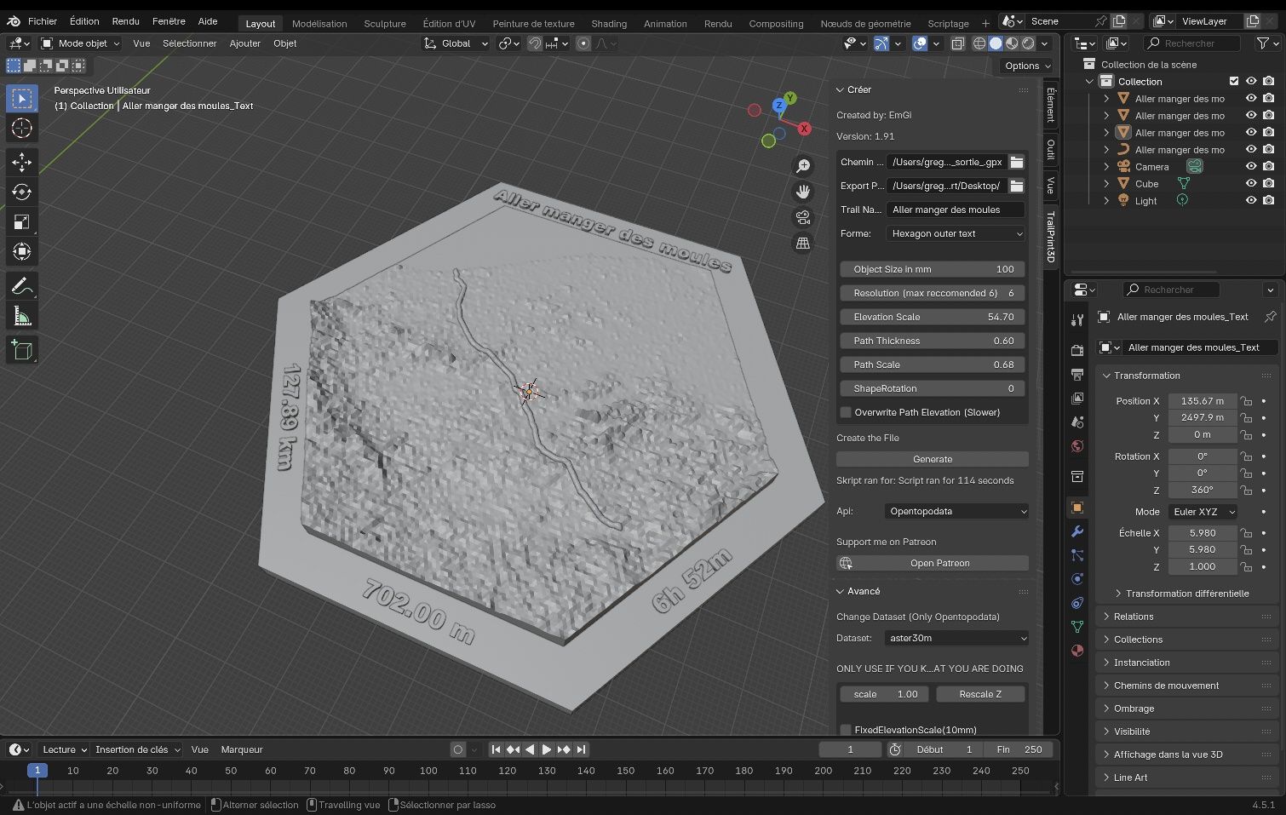Activate the Move tool
Screen dimensions: 1286x815
(22, 162)
